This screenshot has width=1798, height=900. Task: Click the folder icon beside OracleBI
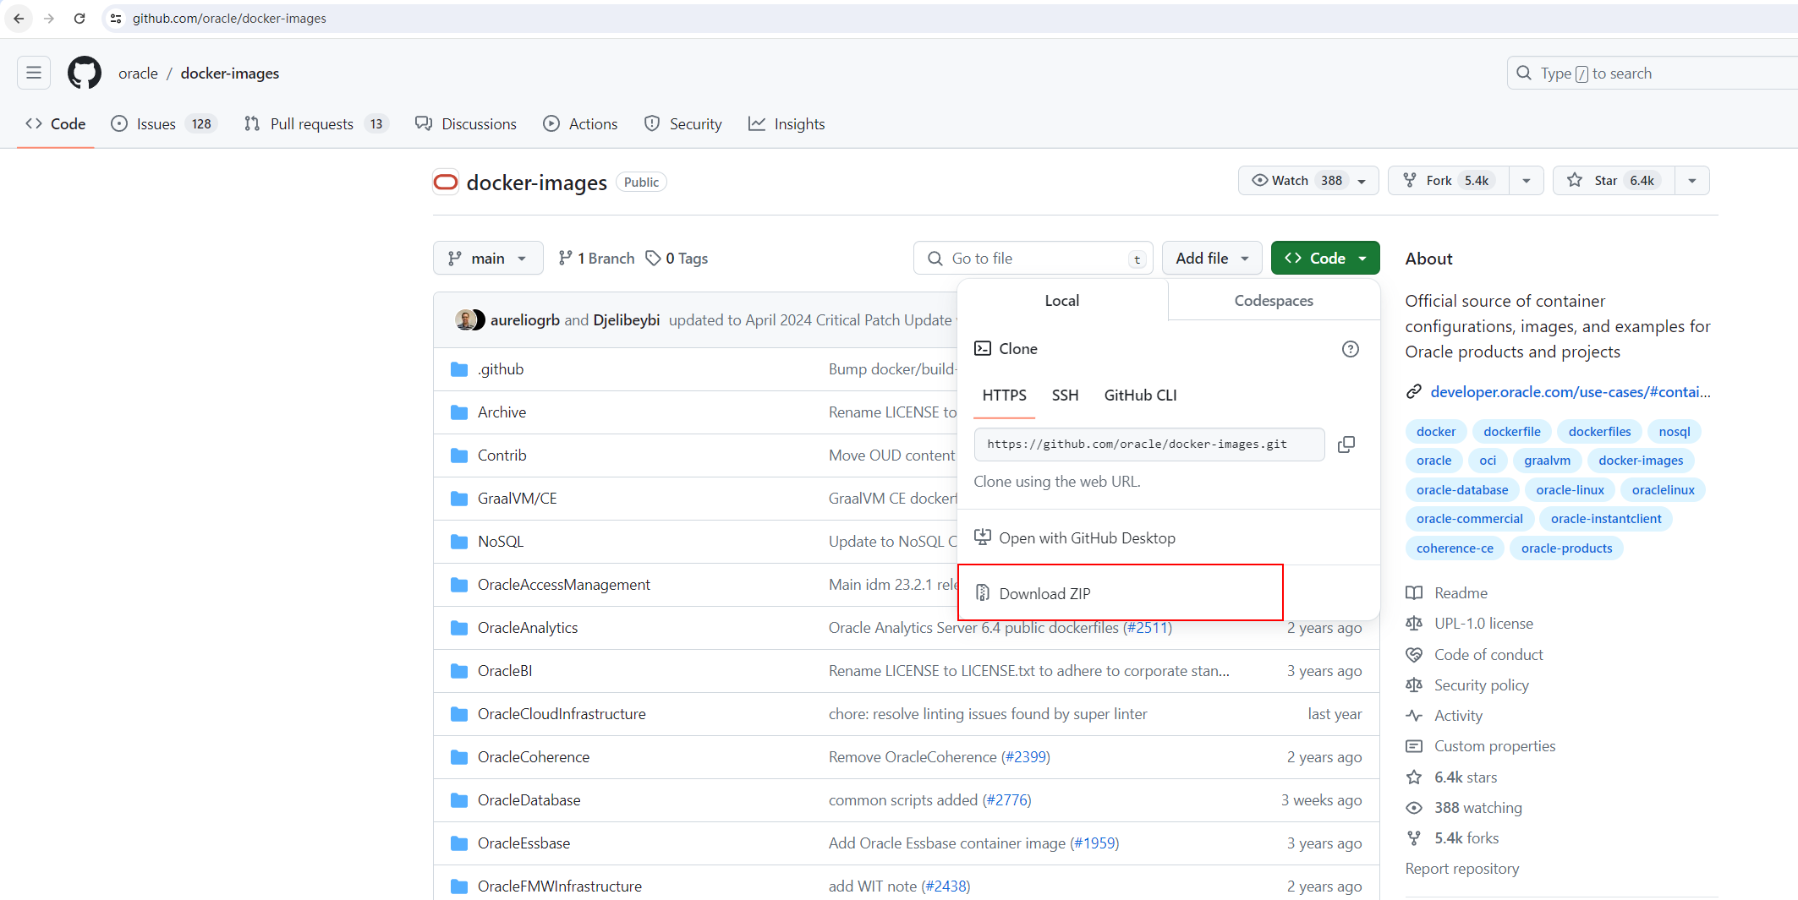pyautogui.click(x=459, y=671)
